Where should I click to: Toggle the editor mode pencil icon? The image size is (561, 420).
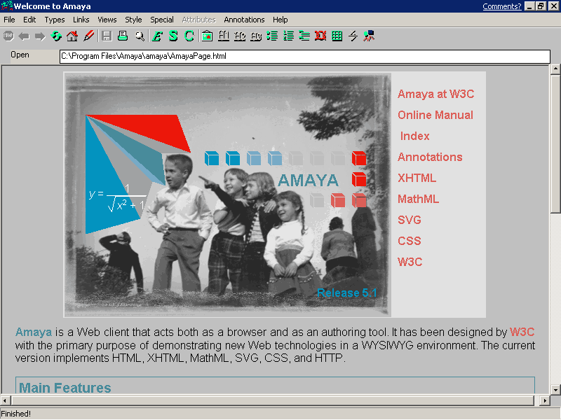click(88, 36)
